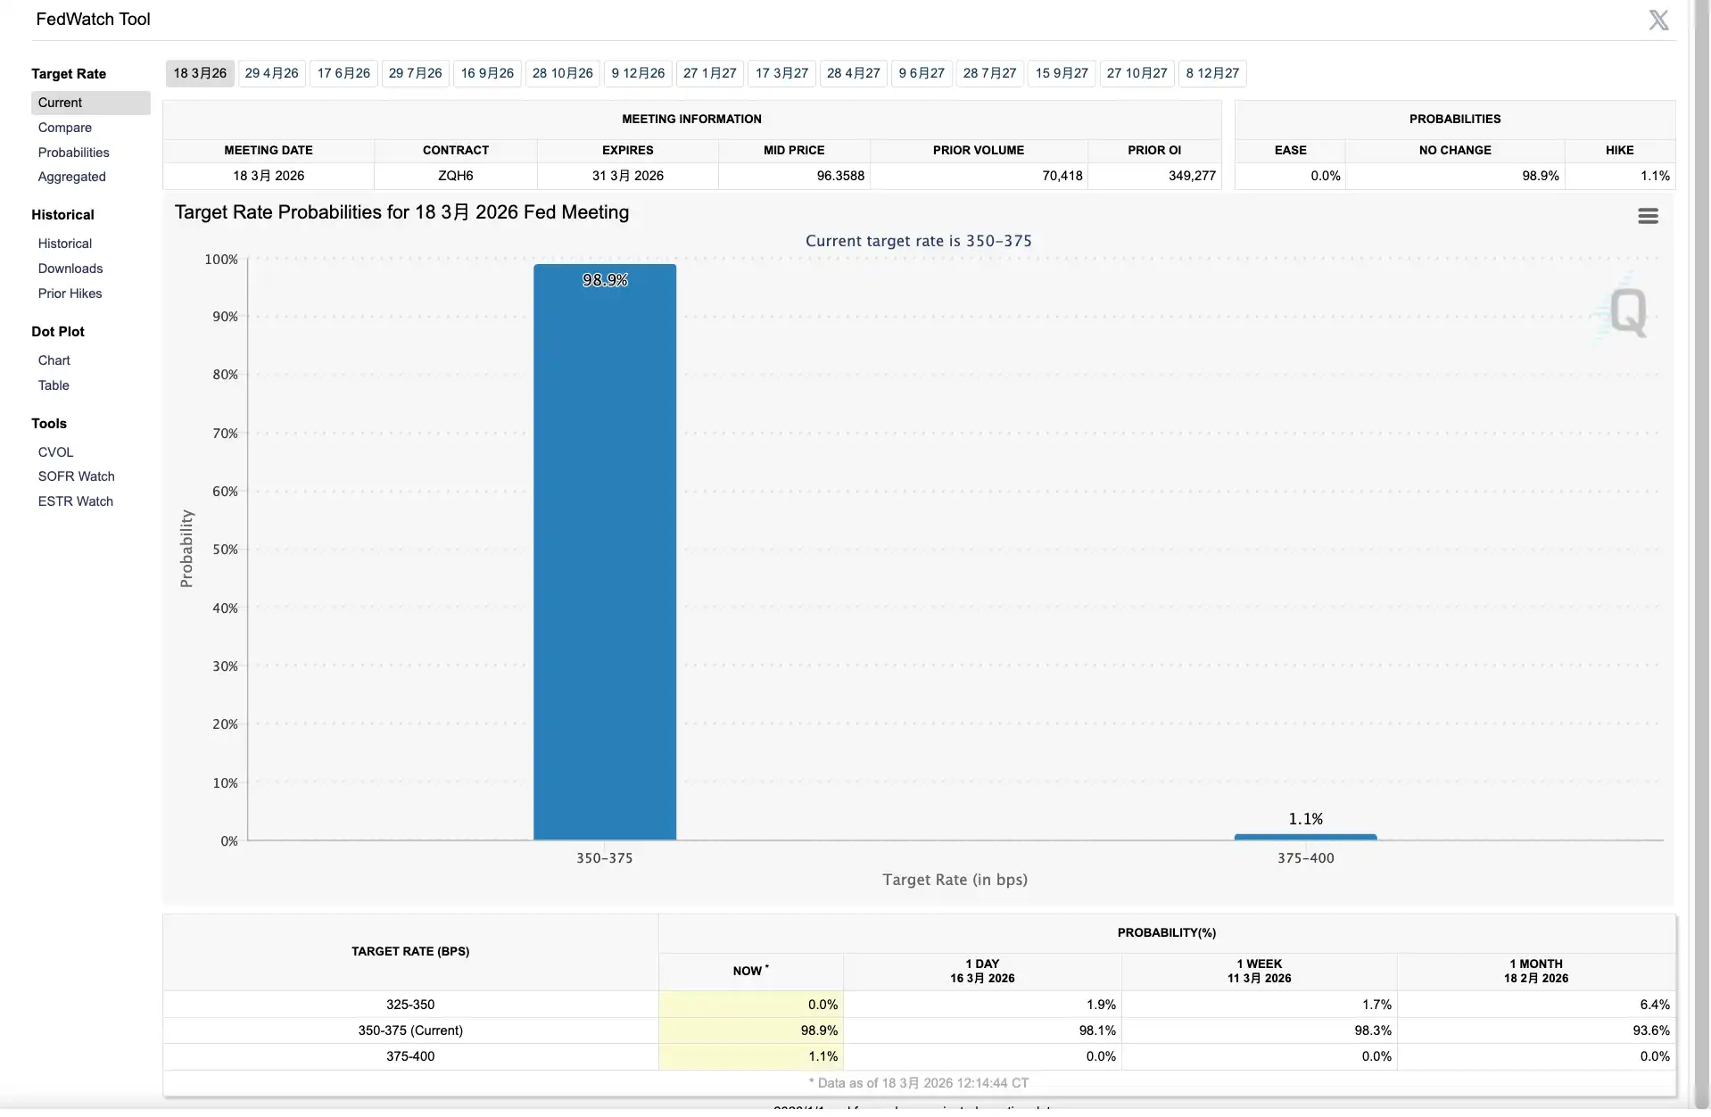The width and height of the screenshot is (1711, 1117).
Task: Select the 29 4月26 meeting tab
Action: click(271, 73)
